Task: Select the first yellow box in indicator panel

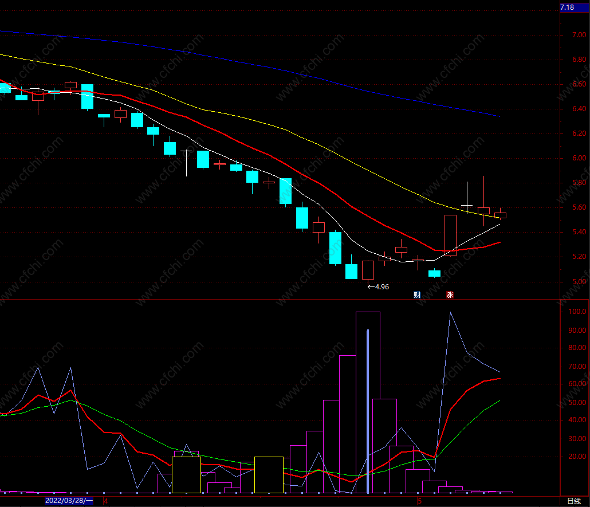Action: [x=186, y=474]
